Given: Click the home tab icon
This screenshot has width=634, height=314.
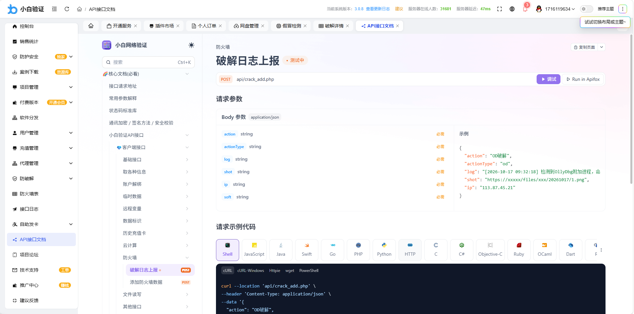Looking at the screenshot, I should pos(91,26).
